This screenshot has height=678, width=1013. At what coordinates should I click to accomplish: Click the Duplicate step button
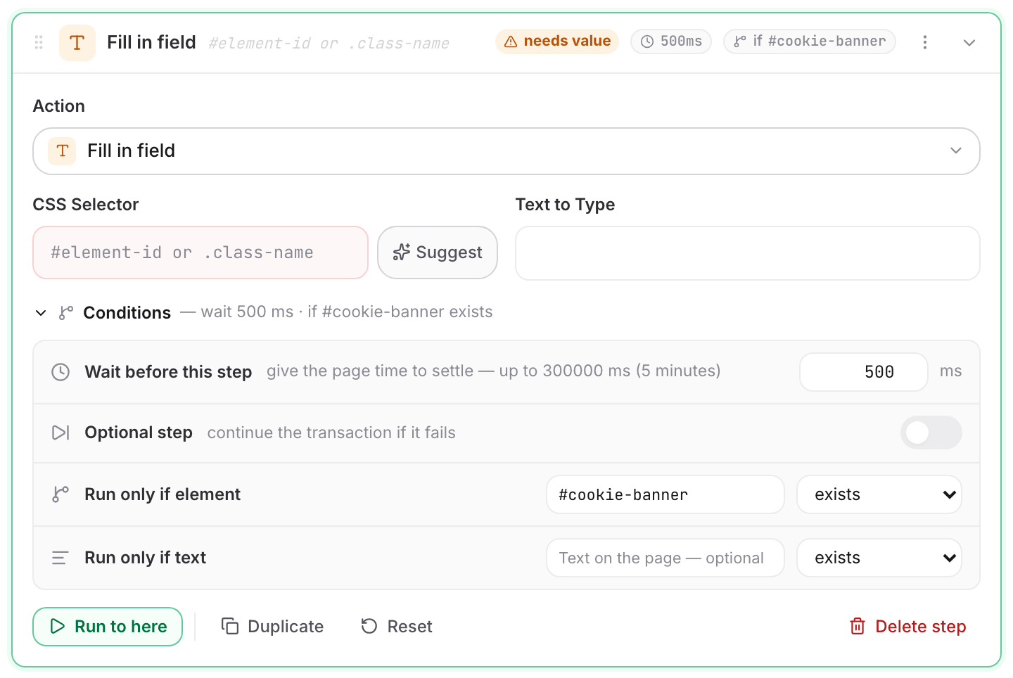[272, 627]
